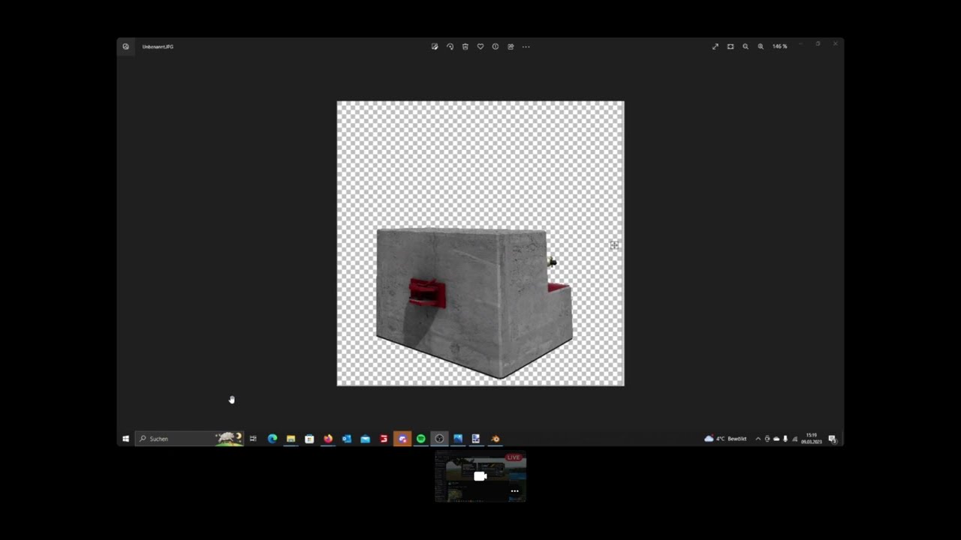
Task: Click the camera icon on live thumbnail
Action: click(480, 476)
